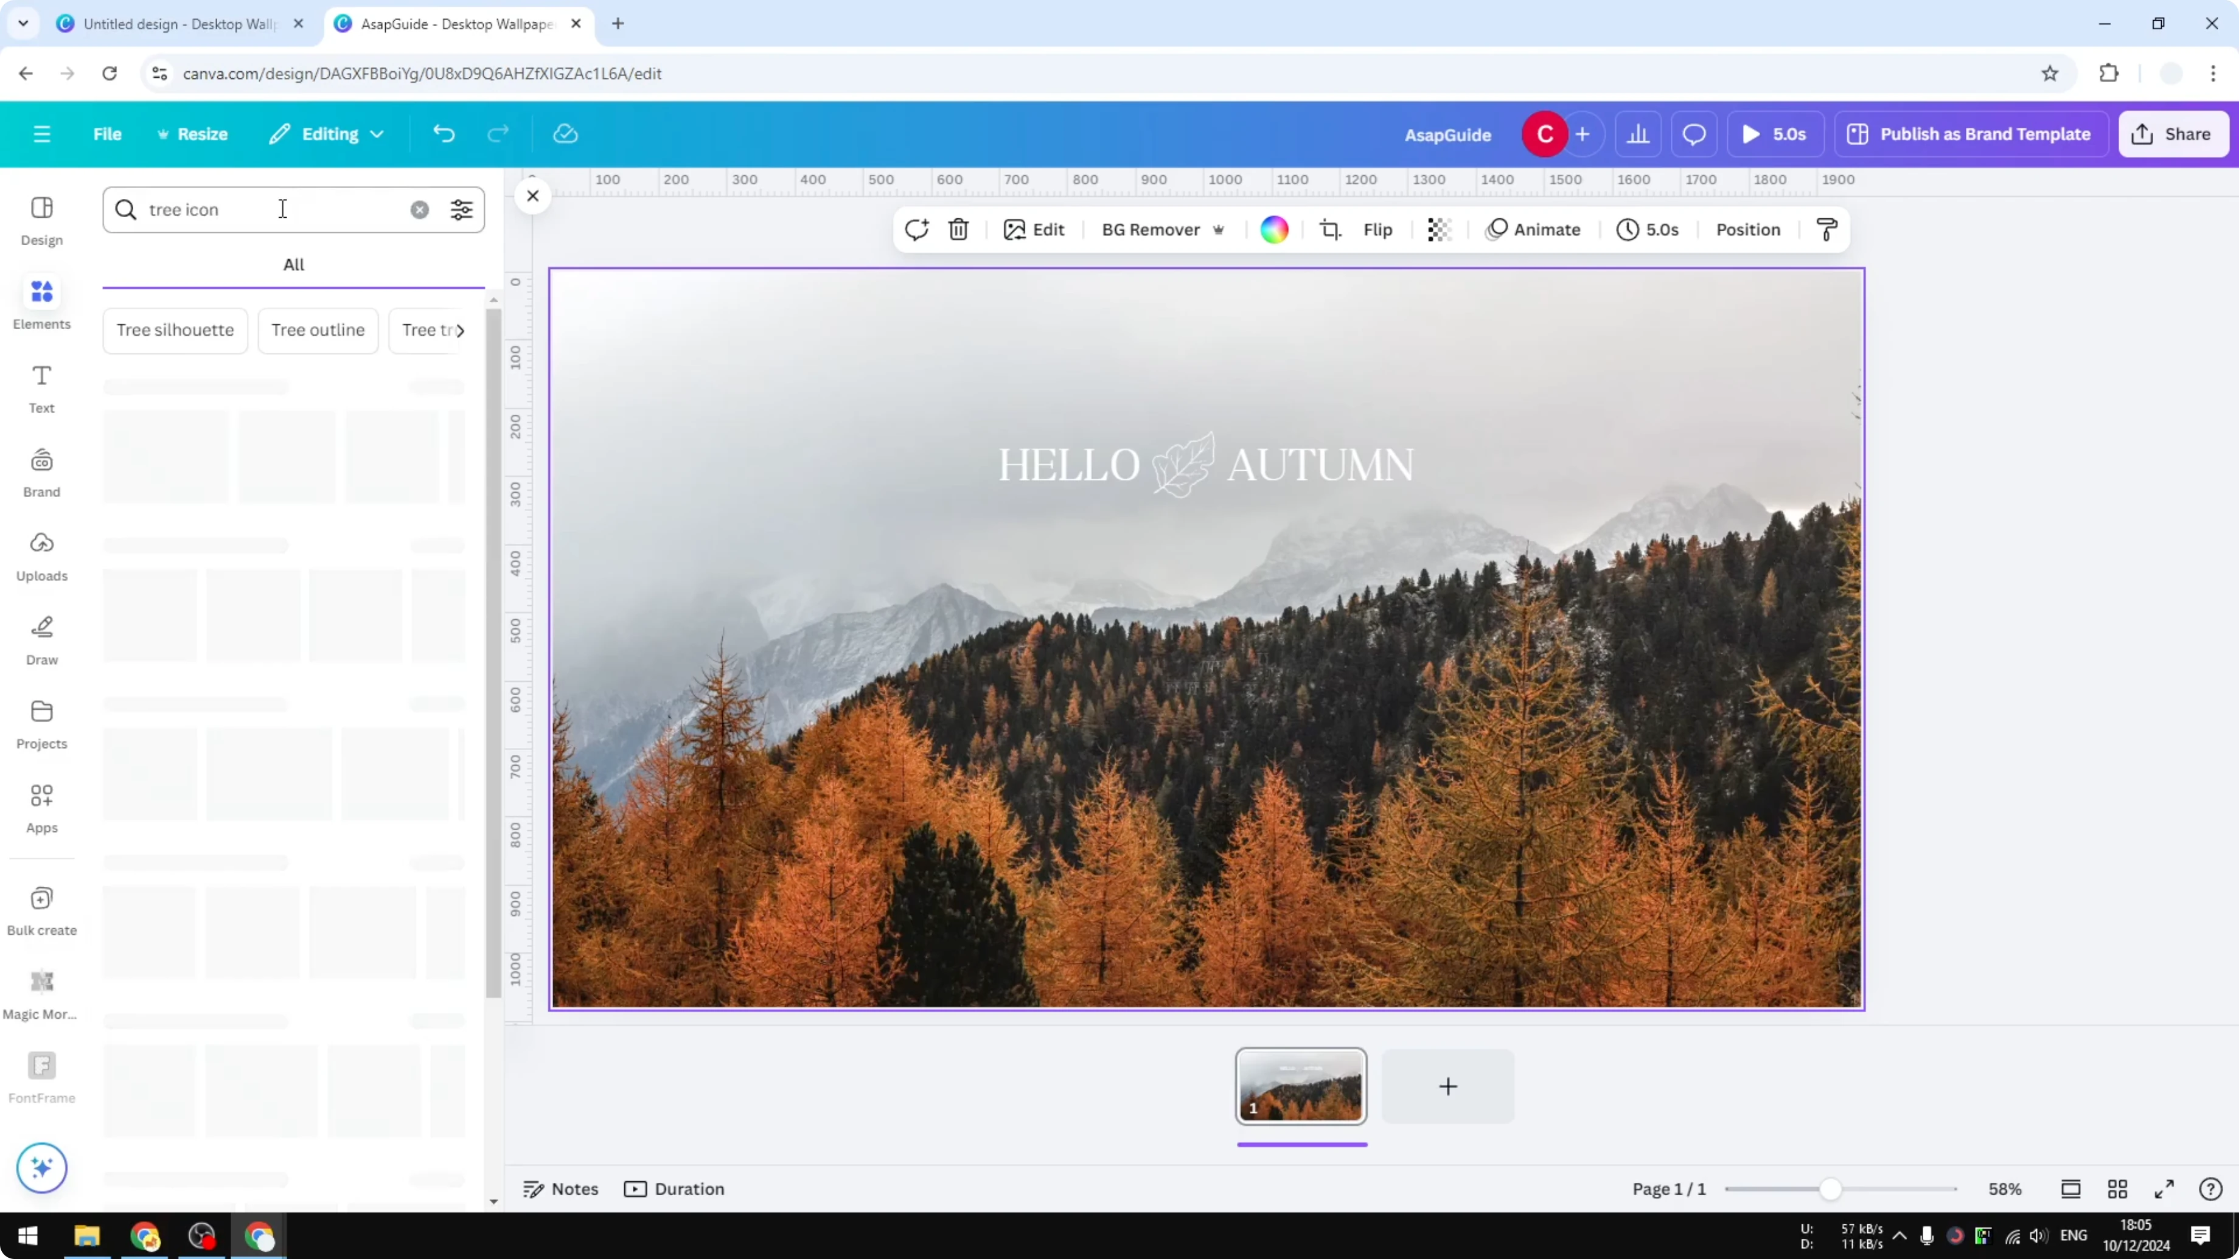The image size is (2239, 1259).
Task: Select the Text panel in sidebar
Action: click(x=41, y=387)
